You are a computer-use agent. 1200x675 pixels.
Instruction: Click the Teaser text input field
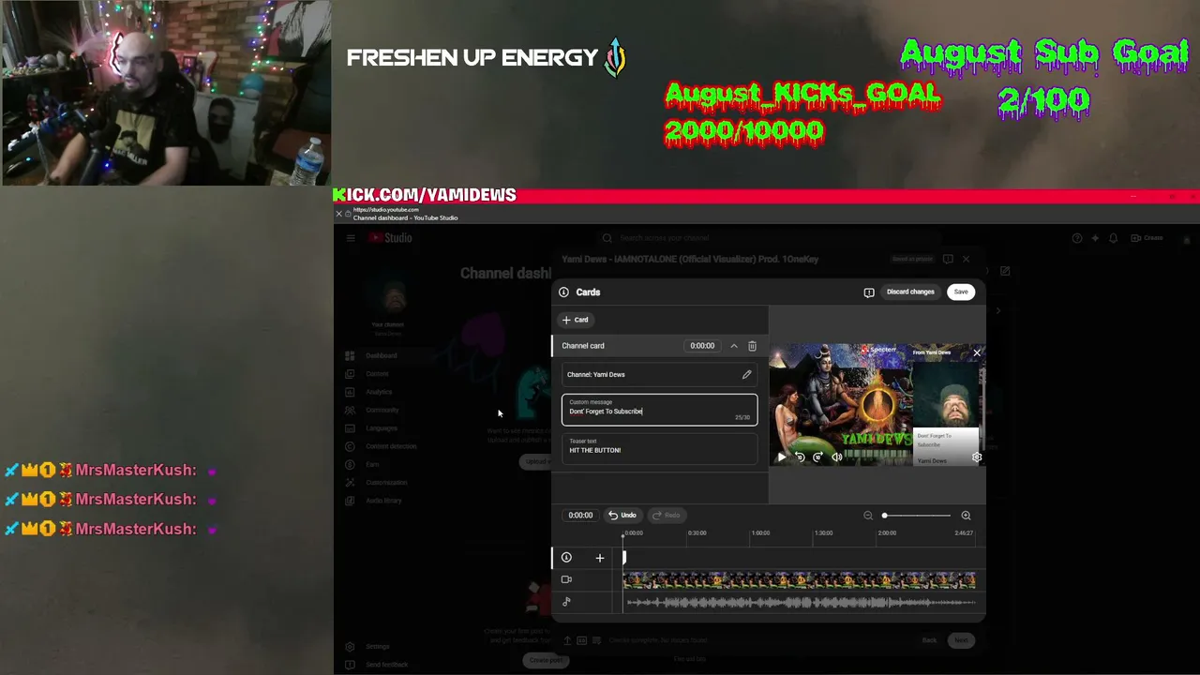[660, 448]
